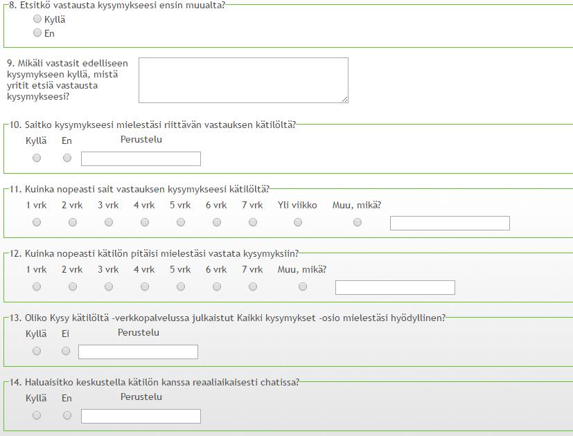Click the Muu, mikä? text field in question 12

pyautogui.click(x=395, y=287)
